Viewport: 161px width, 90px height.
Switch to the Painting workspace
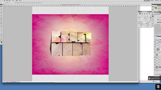coord(156,0)
